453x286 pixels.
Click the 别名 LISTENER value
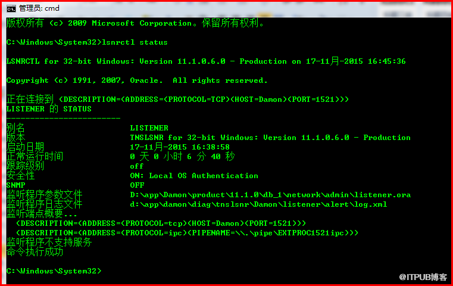149,128
